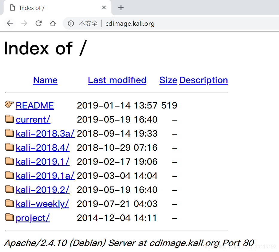Sort listing by Last modified column
The height and width of the screenshot is (252, 279).
[117, 80]
